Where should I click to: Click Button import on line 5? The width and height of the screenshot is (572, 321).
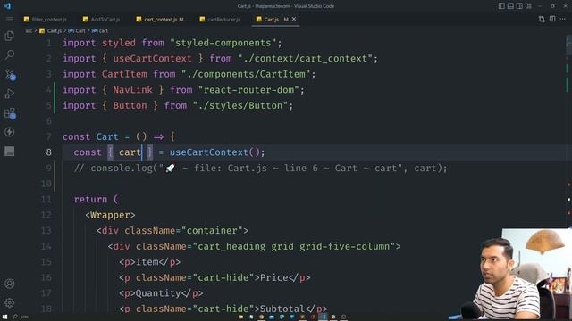pos(130,105)
